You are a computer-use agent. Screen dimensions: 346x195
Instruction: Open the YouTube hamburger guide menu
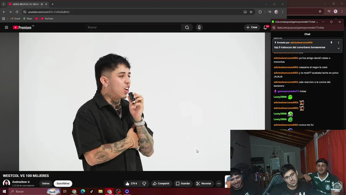[6, 27]
